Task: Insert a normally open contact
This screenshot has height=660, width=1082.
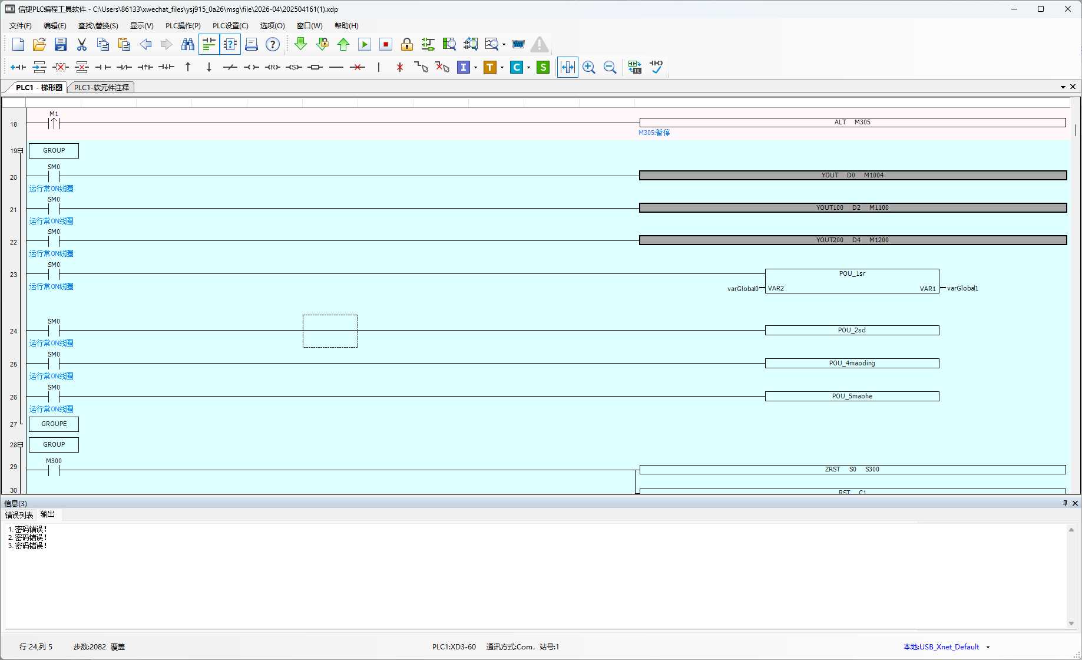Action: pos(103,67)
